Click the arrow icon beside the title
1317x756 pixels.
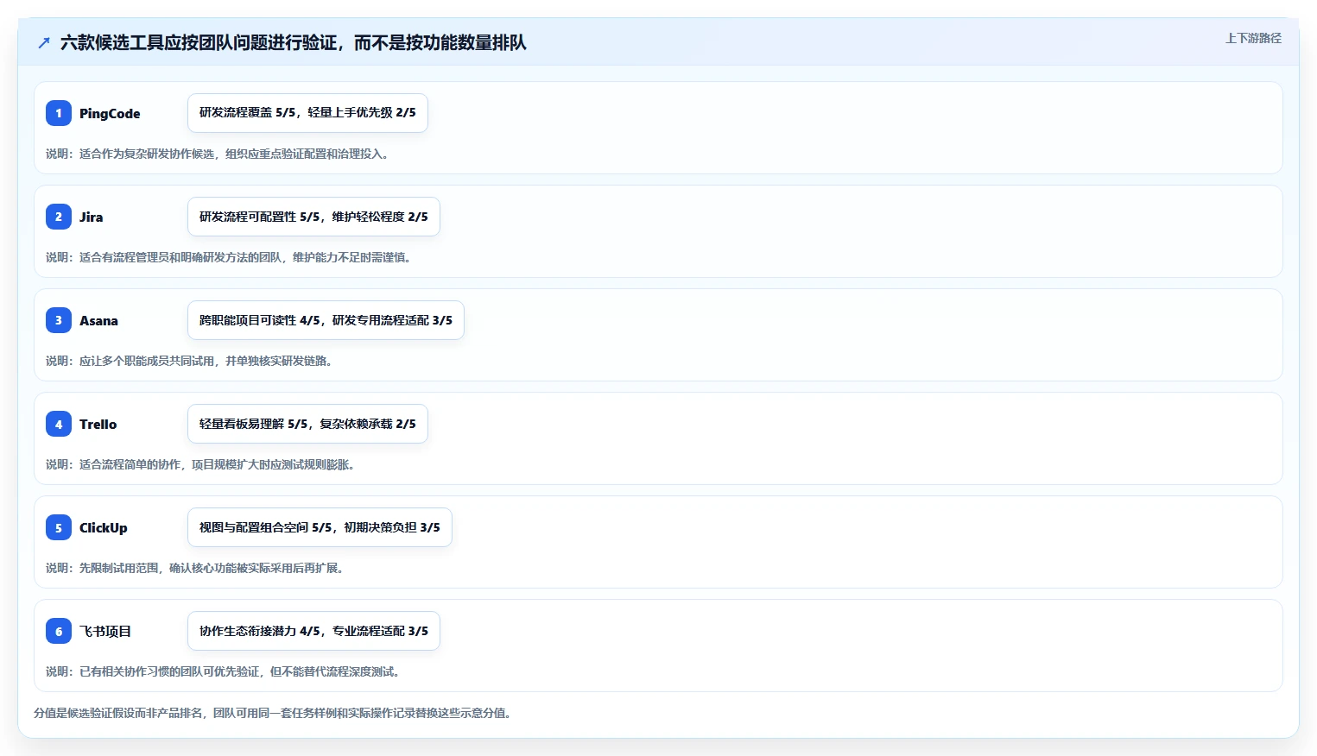pos(44,42)
